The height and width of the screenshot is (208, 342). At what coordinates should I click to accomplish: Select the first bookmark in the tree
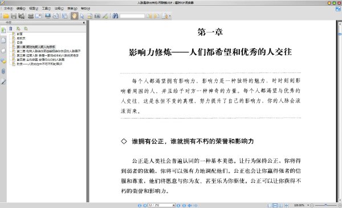[19, 34]
